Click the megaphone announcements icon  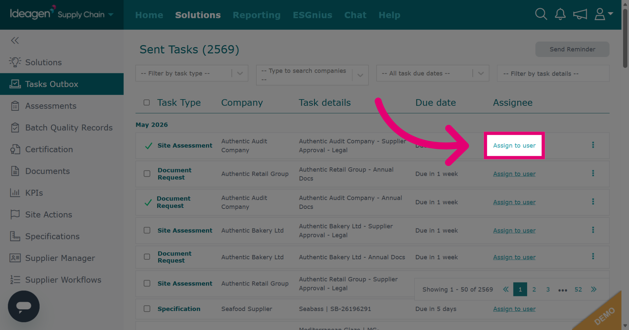coord(580,14)
